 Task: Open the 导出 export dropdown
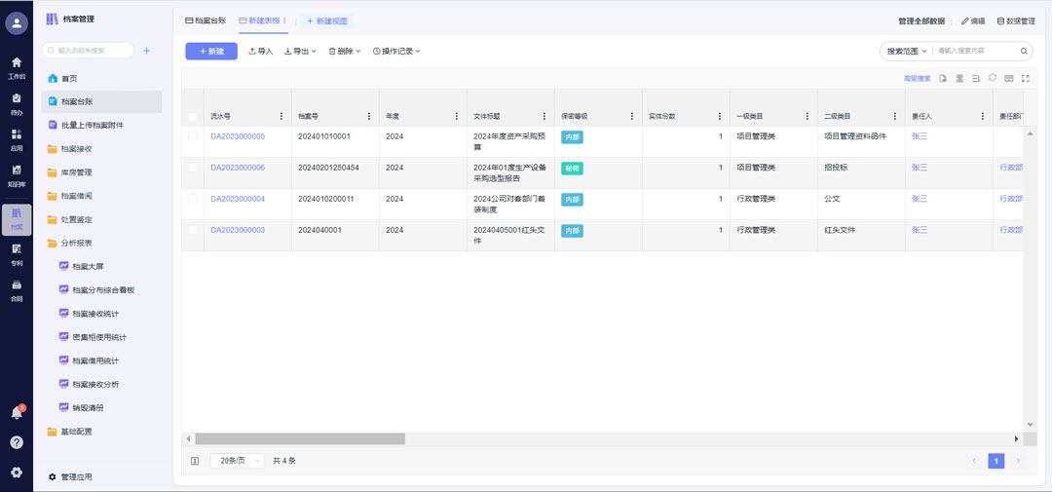coord(300,51)
